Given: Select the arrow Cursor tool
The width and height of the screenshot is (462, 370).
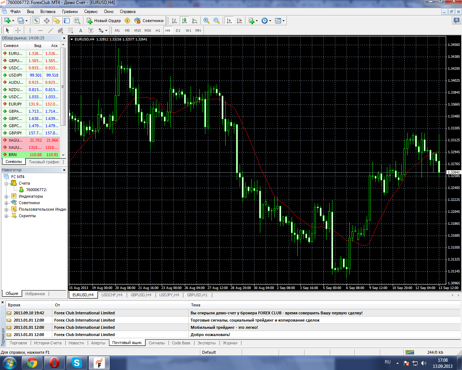Looking at the screenshot, I should [8, 30].
